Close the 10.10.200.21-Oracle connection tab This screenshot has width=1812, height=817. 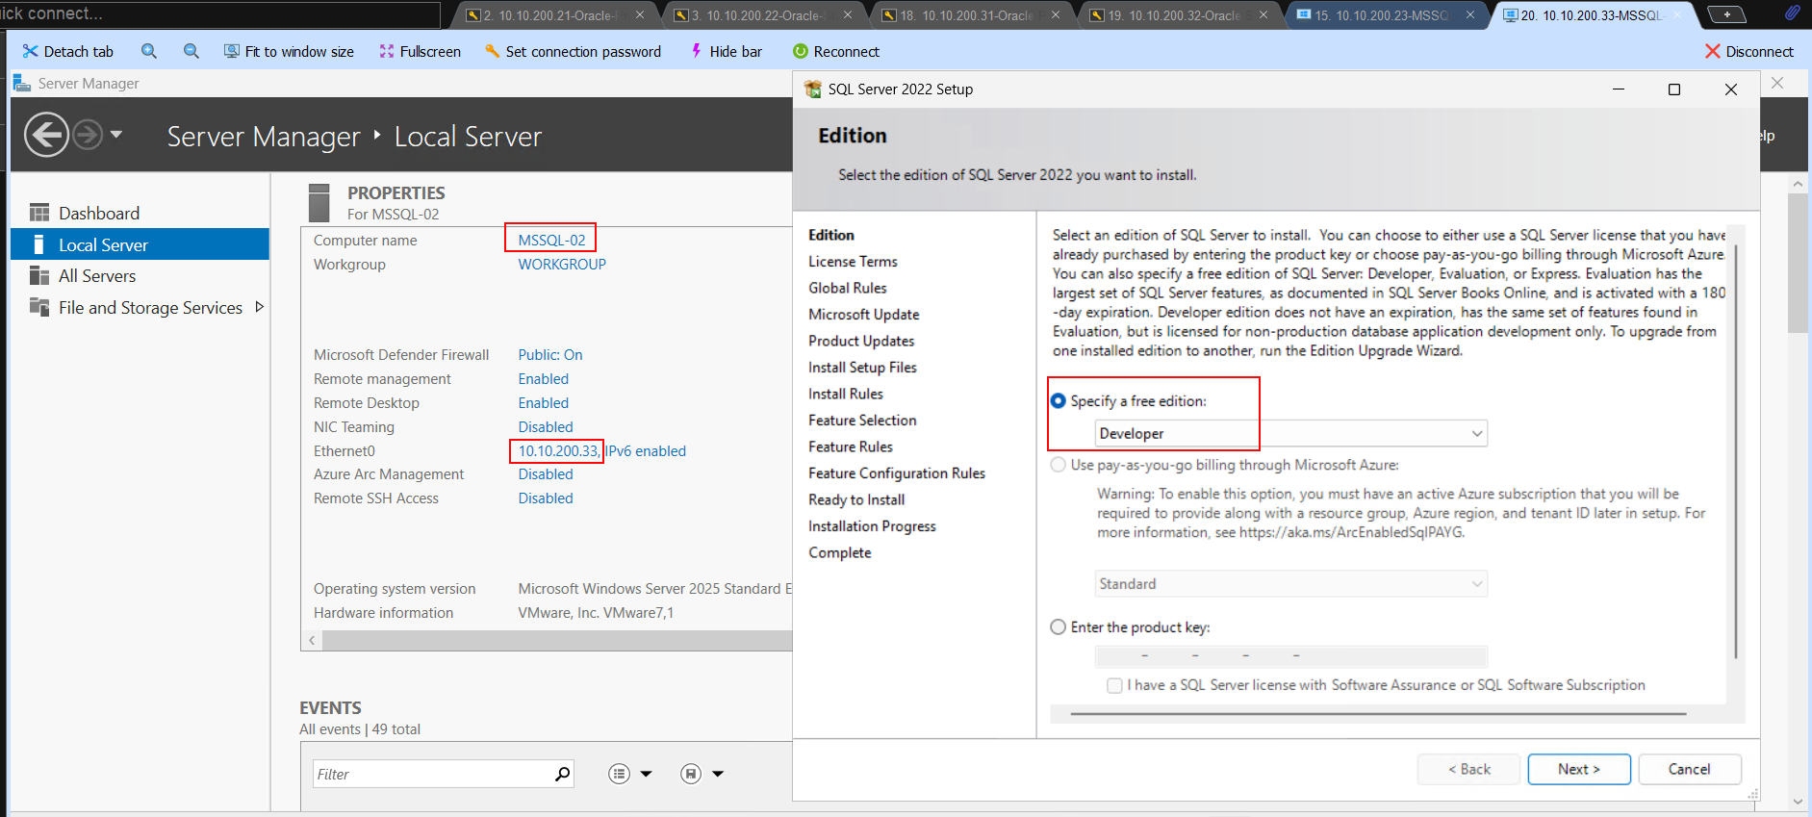640,15
